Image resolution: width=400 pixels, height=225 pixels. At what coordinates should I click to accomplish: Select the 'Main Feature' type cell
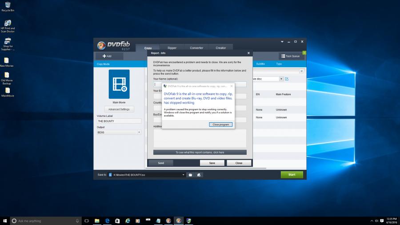pyautogui.click(x=283, y=94)
